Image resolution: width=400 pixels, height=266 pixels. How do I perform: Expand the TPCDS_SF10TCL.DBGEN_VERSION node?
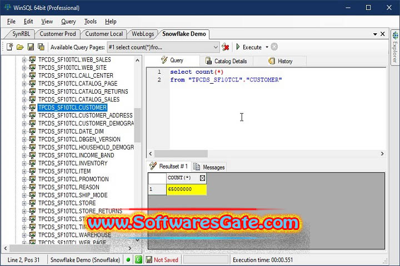pos(24,140)
